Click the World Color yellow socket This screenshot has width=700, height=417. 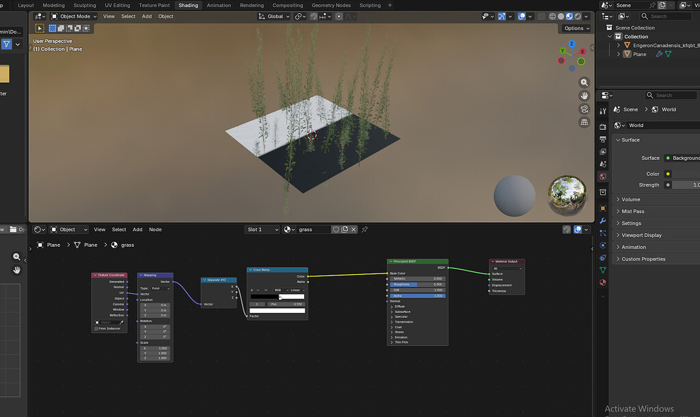point(668,174)
